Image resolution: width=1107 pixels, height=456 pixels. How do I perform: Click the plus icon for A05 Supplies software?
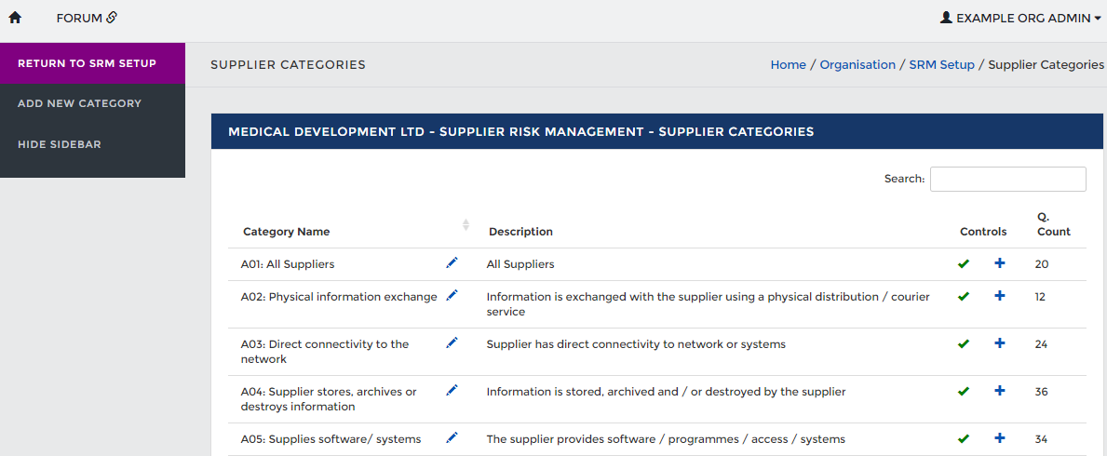[1000, 438]
